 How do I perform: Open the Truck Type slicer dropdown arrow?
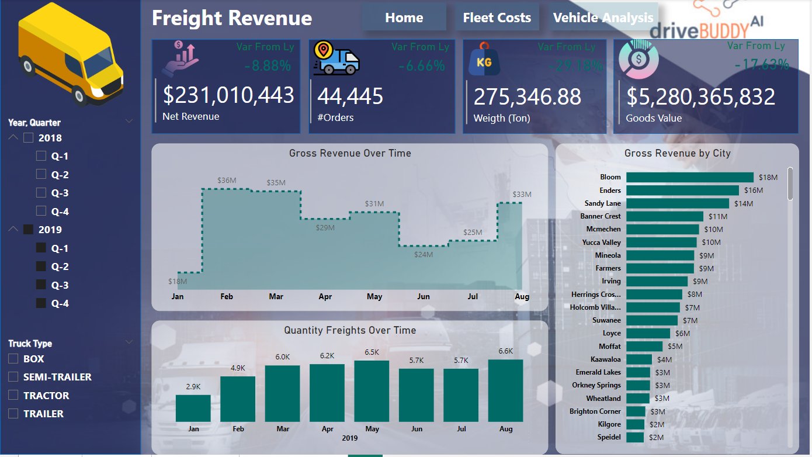tap(129, 342)
